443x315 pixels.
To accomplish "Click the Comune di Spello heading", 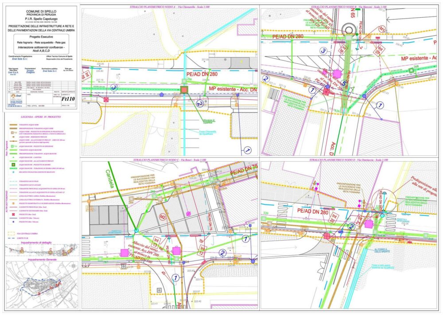I will 41,12.
